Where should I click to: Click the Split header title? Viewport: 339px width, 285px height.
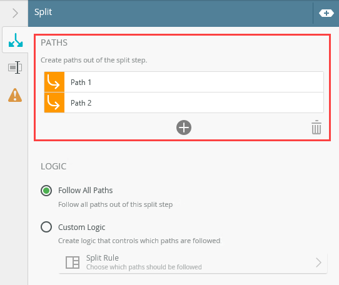(43, 12)
